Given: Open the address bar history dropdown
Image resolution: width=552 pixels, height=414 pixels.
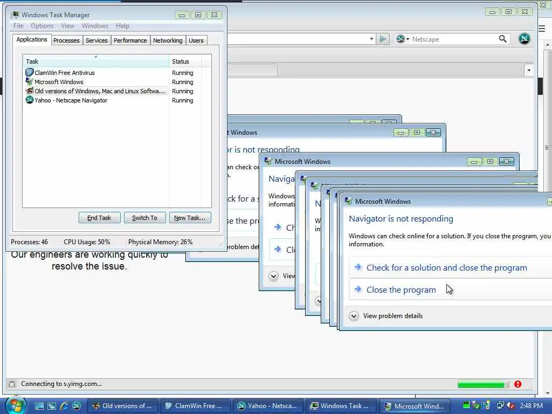Looking at the screenshot, I should [x=371, y=39].
